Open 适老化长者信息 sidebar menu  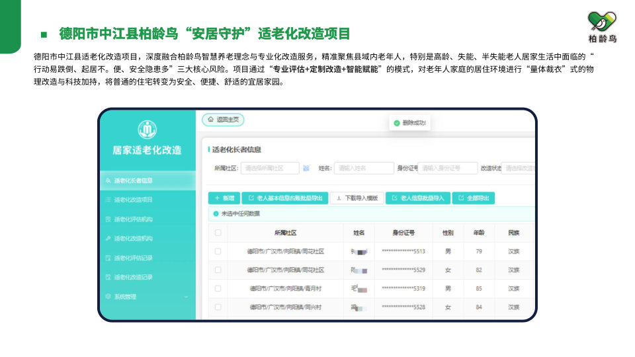(x=148, y=180)
